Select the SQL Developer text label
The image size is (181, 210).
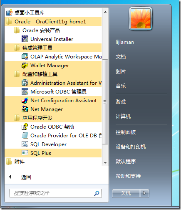click(x=48, y=144)
